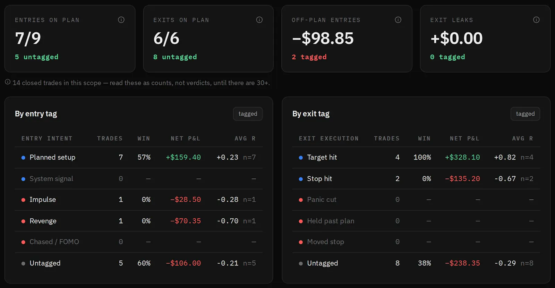The width and height of the screenshot is (555, 288).
Task: Select the System signal row
Action: point(139,179)
